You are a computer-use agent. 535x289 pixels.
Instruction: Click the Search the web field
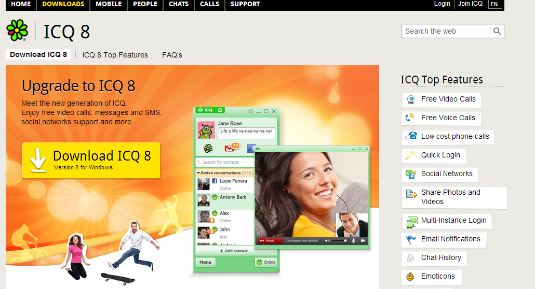click(446, 31)
